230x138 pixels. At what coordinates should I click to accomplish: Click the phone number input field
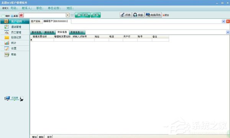[x=45, y=15]
